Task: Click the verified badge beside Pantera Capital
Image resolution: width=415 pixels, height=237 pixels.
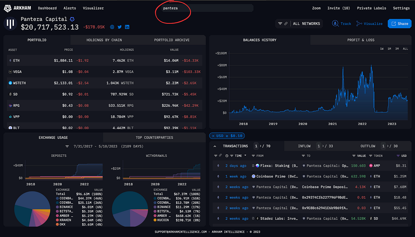Action: click(x=72, y=19)
